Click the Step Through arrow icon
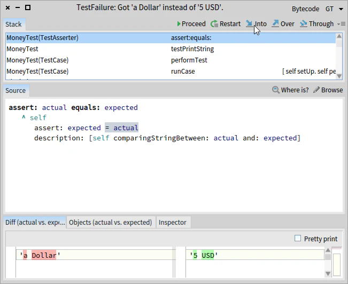 tap(304, 23)
